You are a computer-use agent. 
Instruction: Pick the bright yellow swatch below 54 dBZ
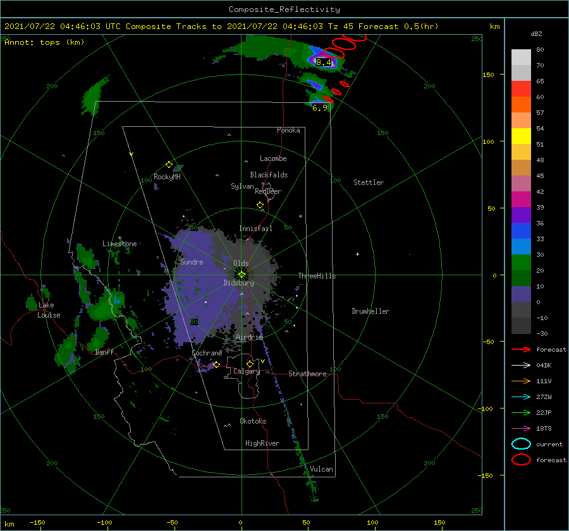click(521, 136)
